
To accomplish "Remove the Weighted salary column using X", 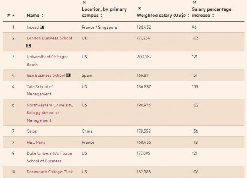I will coord(139,8).
